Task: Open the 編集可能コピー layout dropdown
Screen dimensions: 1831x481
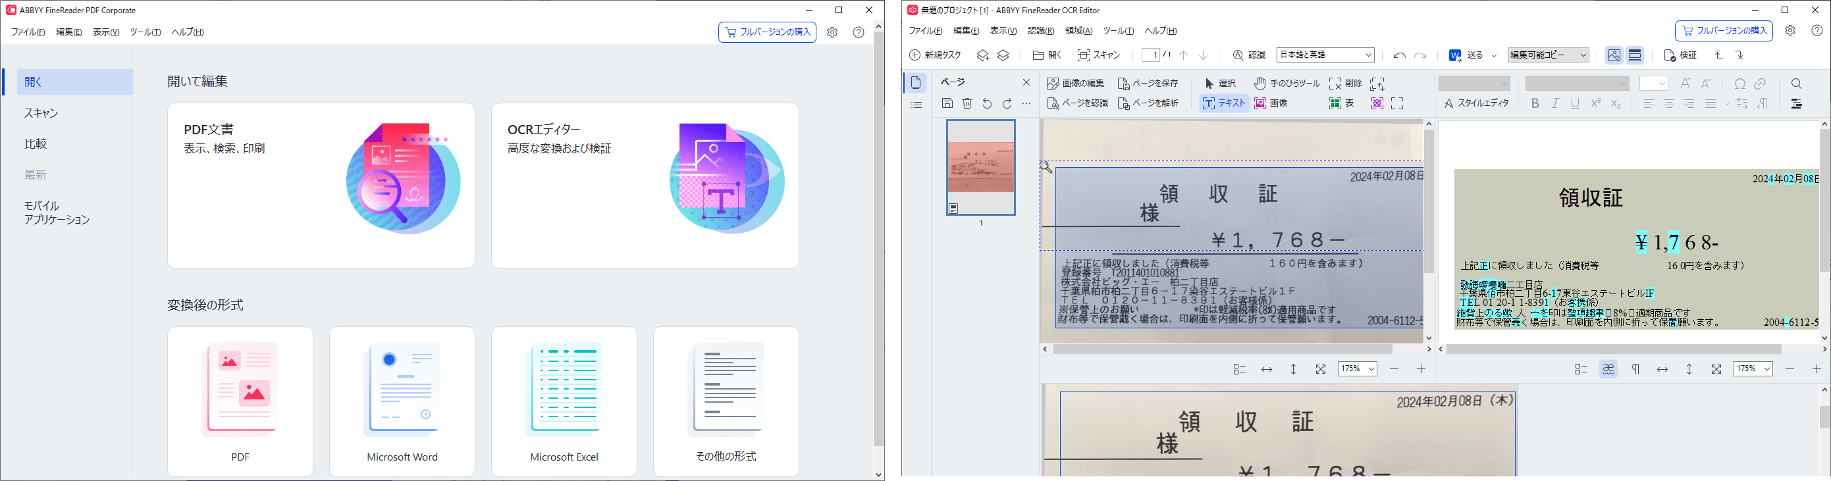Action: click(x=1548, y=55)
